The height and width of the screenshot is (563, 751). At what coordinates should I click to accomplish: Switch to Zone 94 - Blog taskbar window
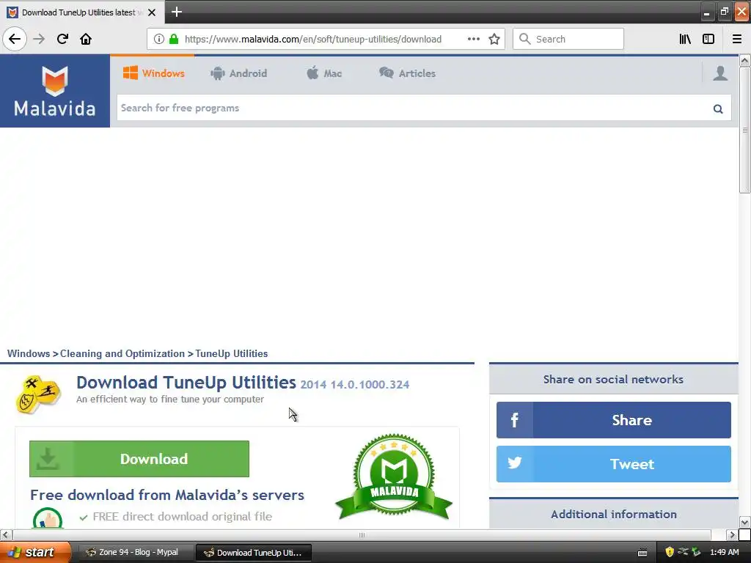(x=135, y=553)
